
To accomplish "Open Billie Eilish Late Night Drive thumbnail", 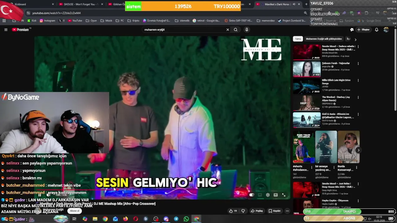I will click(307, 86).
